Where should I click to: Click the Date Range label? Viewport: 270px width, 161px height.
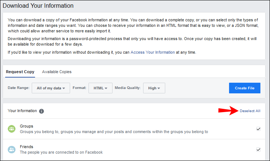coord(18,88)
